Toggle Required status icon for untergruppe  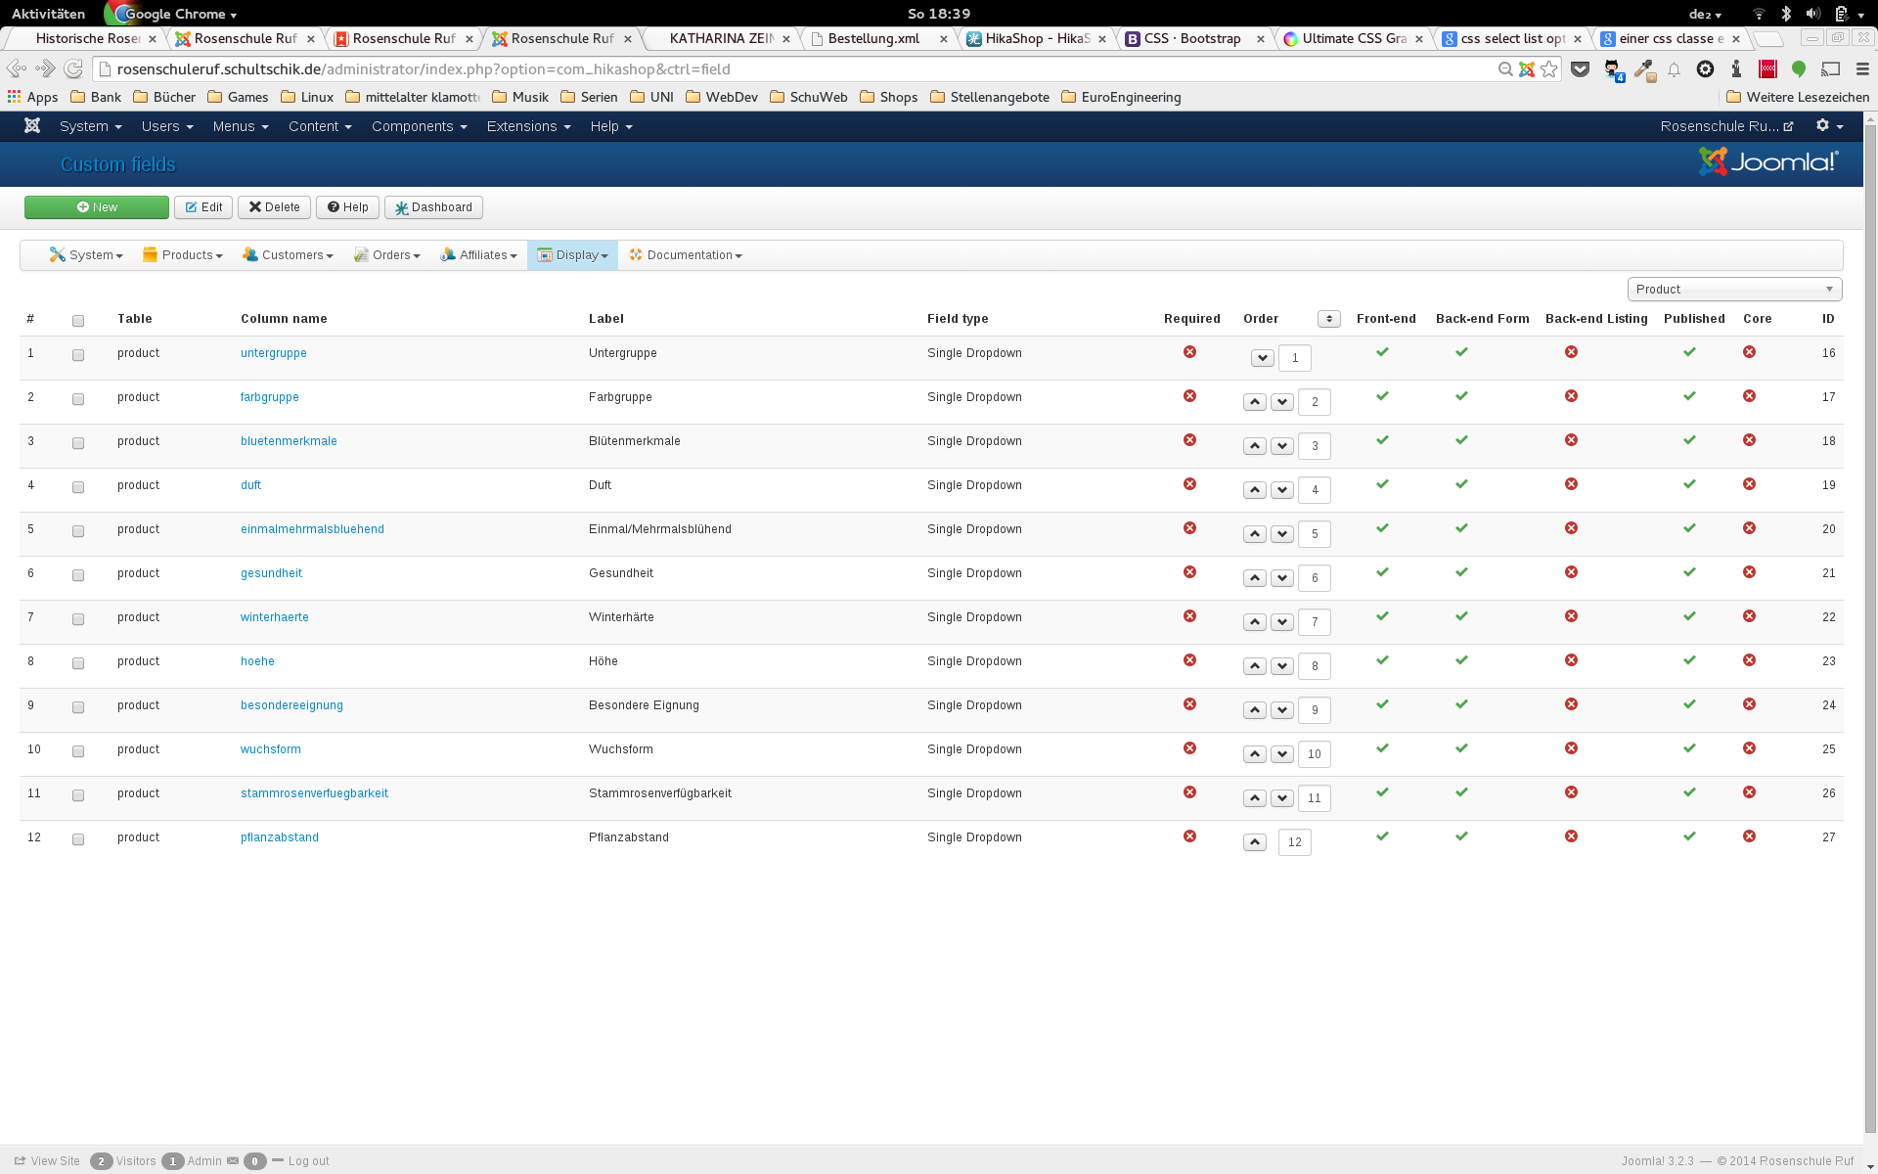tap(1189, 352)
